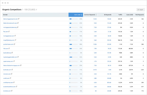Image resolution: width=147 pixels, height=95 pixels.
Task: Open external link icon beside fha.com
Action: [9, 31]
